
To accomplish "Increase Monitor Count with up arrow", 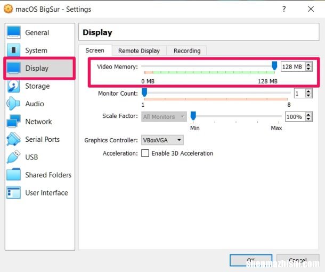I will point(308,91).
